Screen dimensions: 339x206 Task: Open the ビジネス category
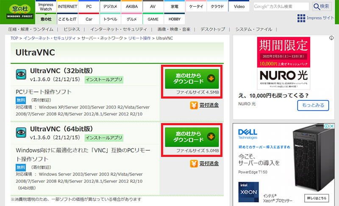(72, 29)
